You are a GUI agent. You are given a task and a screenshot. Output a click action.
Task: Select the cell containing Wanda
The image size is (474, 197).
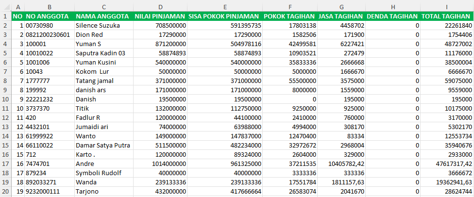104,182
